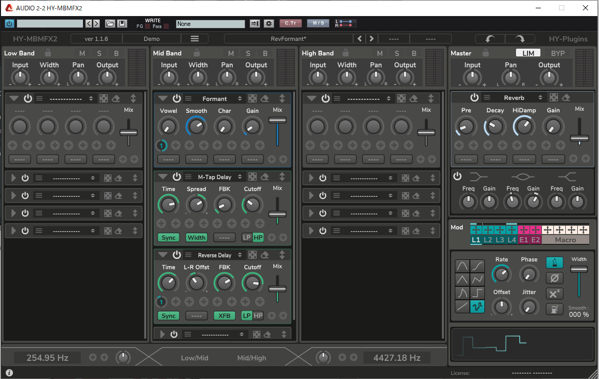Clear the Reverse Delay slot with eraser icon
Screen dimensions: 599x379
point(264,255)
